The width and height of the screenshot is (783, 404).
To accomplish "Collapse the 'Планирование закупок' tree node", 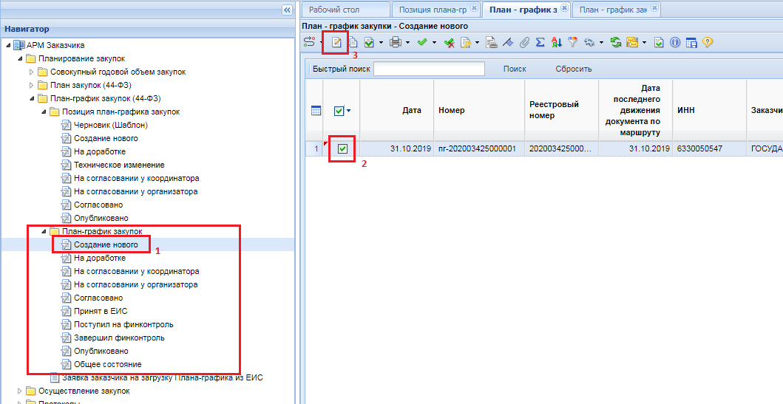I will pyautogui.click(x=19, y=58).
